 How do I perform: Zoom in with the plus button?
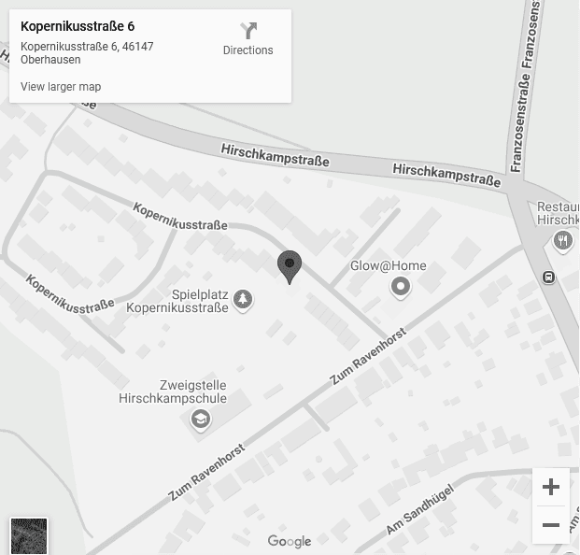[551, 487]
